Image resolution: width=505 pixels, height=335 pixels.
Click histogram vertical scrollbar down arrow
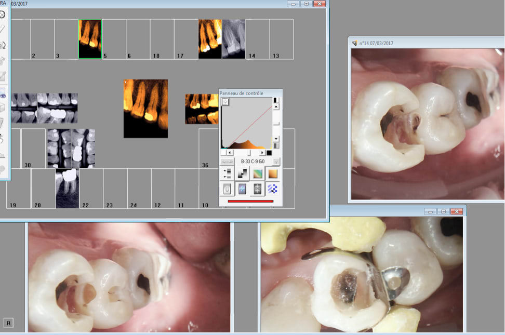276,139
